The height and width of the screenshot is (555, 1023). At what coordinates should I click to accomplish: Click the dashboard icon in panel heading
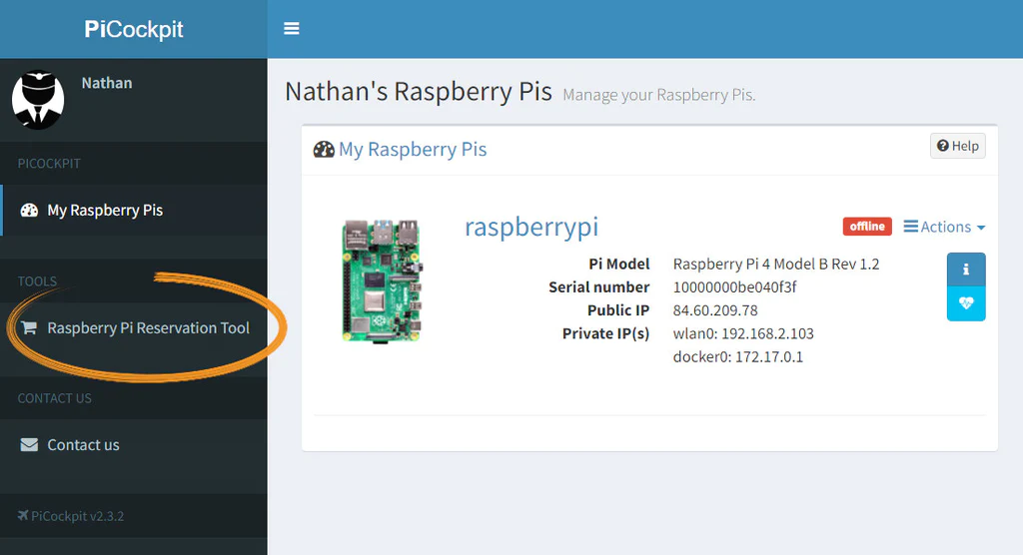pyautogui.click(x=324, y=150)
